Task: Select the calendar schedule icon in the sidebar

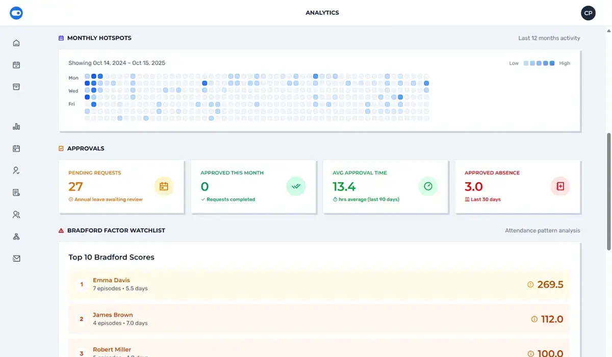Action: (x=16, y=65)
